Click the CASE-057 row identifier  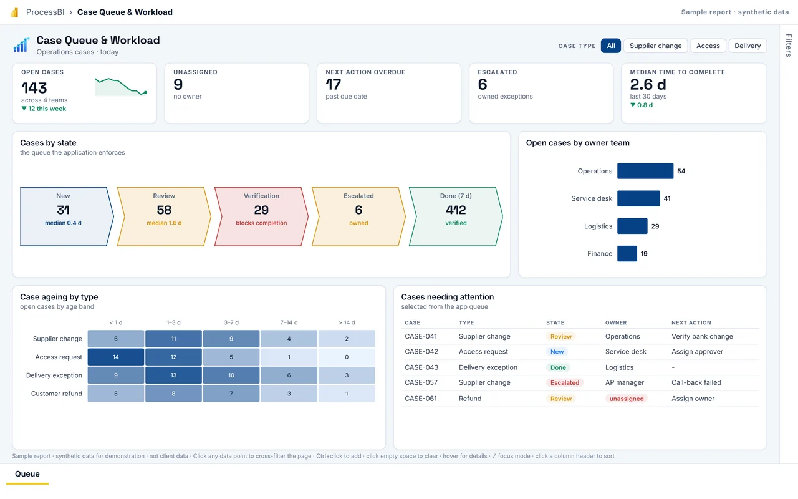[x=421, y=383]
